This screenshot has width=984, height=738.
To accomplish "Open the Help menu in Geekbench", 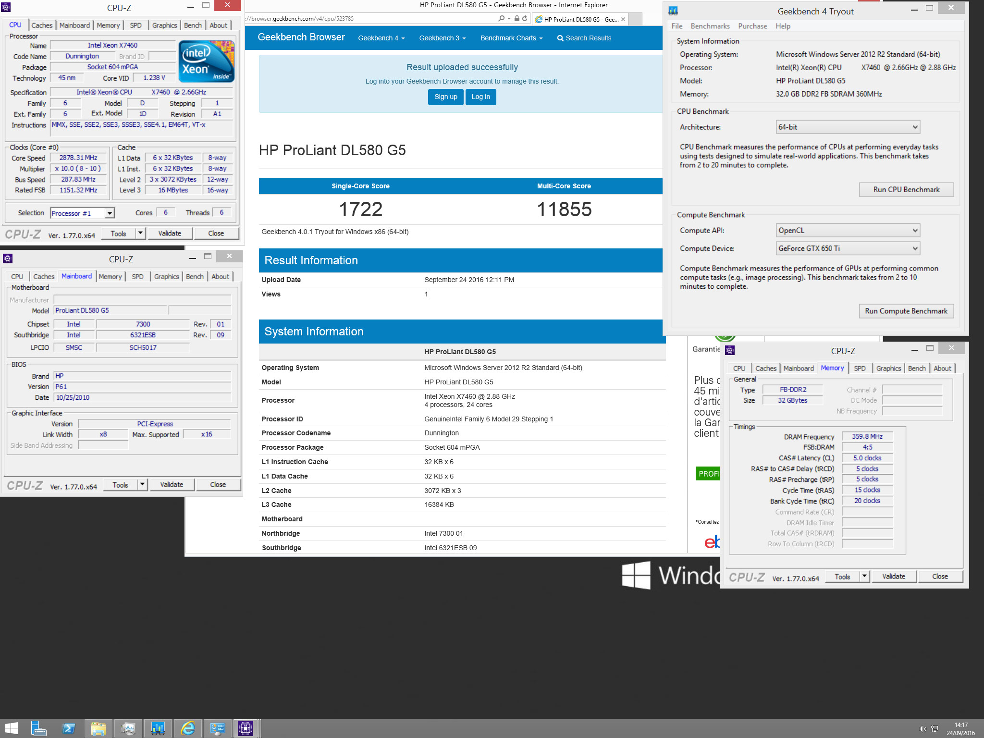I will point(783,26).
